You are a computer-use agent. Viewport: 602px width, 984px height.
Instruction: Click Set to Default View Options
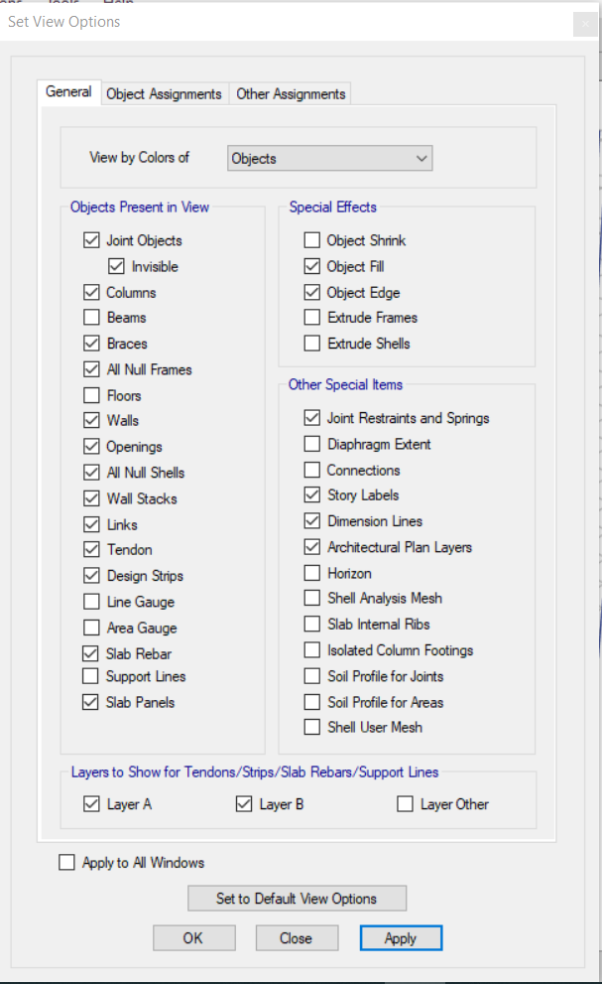coord(297,898)
